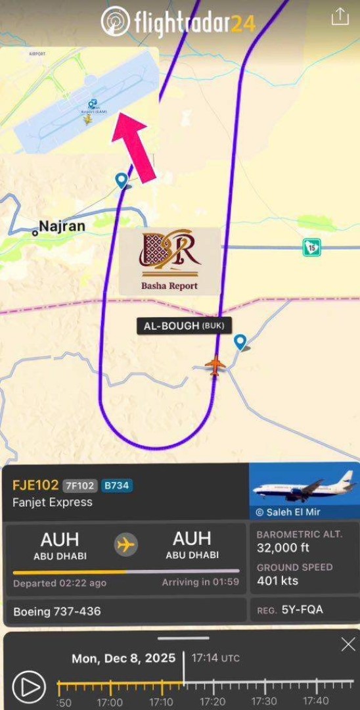Tap the flightradar24 radar logo
Viewport: 360px width, 710px height.
(116, 21)
